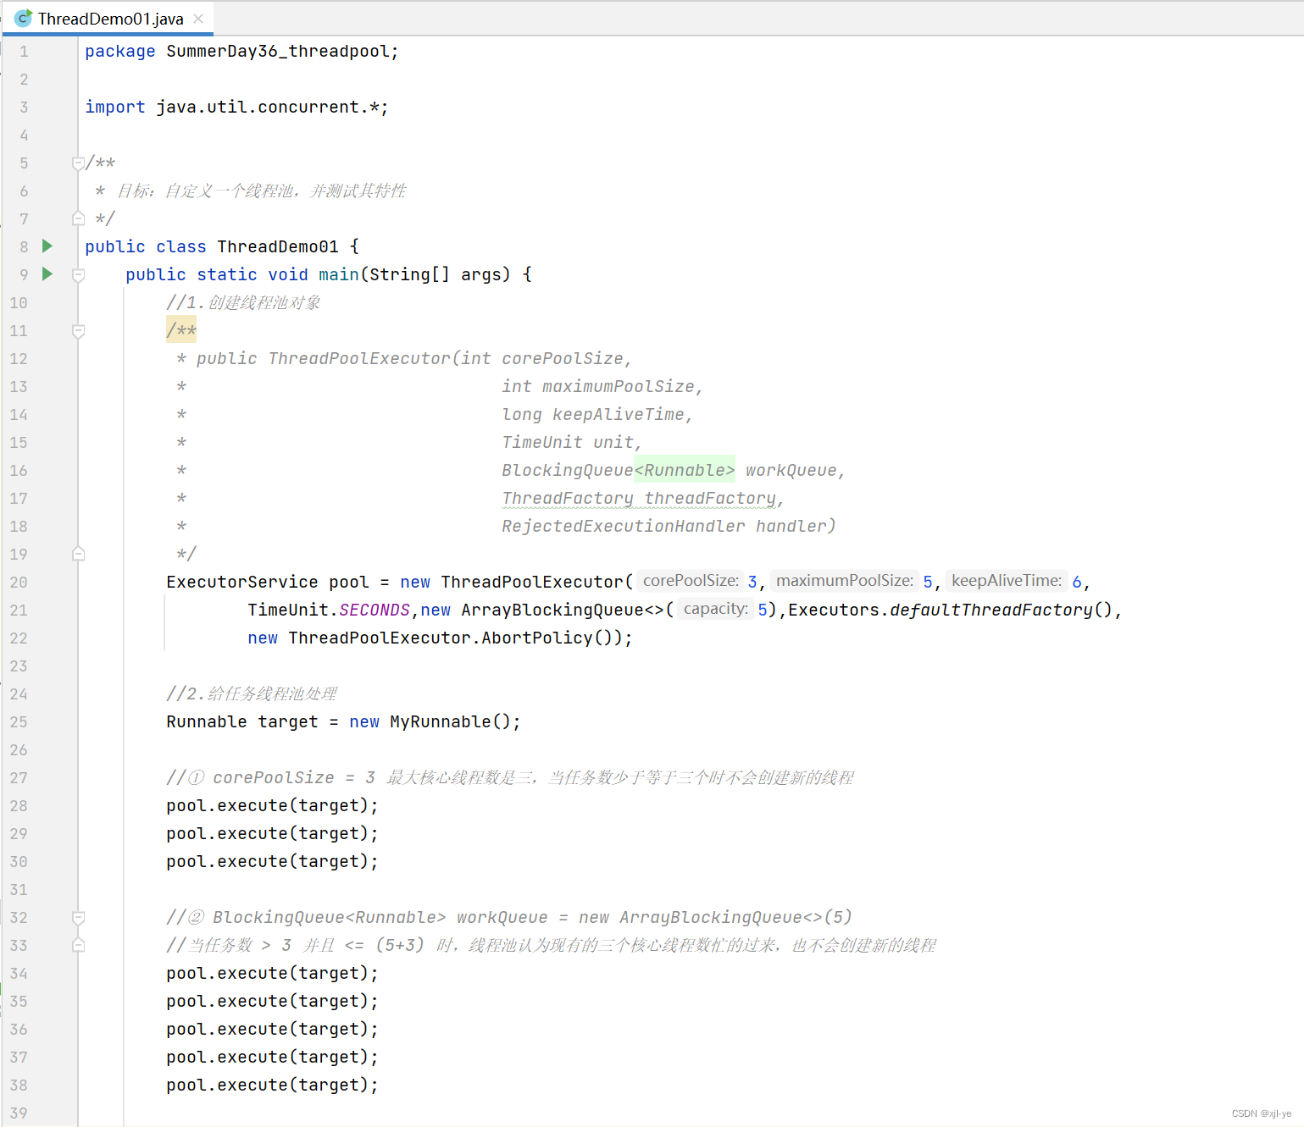Place cursor on package SummerDay36_threadpool line

click(x=241, y=52)
